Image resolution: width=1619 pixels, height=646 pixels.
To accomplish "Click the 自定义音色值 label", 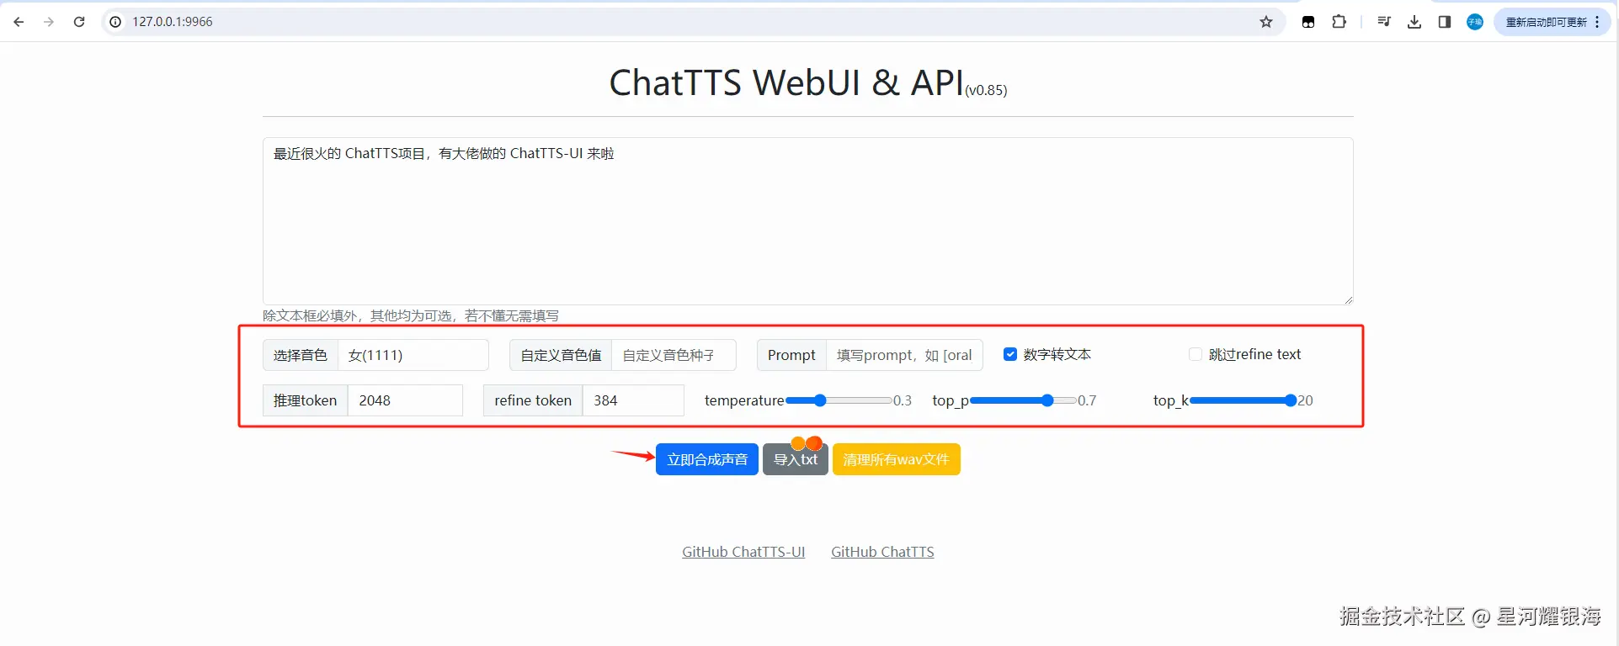I will [x=561, y=355].
